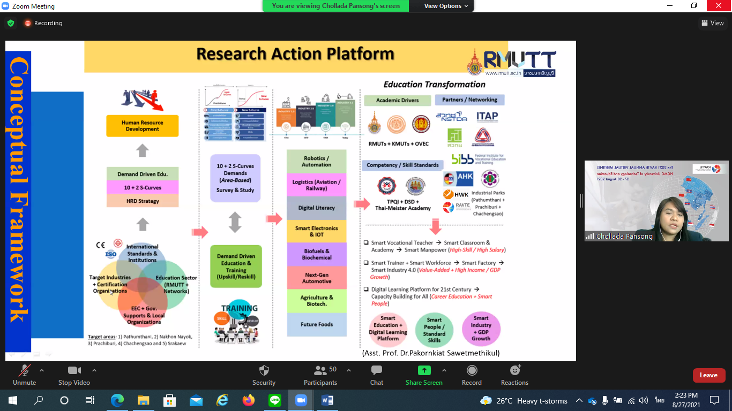Open the volume speaker tray icon
Image resolution: width=732 pixels, height=411 pixels.
(x=644, y=400)
